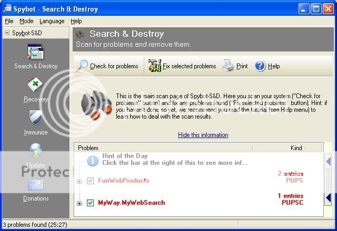
Task: Click the 1 entries text
Action: 290,196
